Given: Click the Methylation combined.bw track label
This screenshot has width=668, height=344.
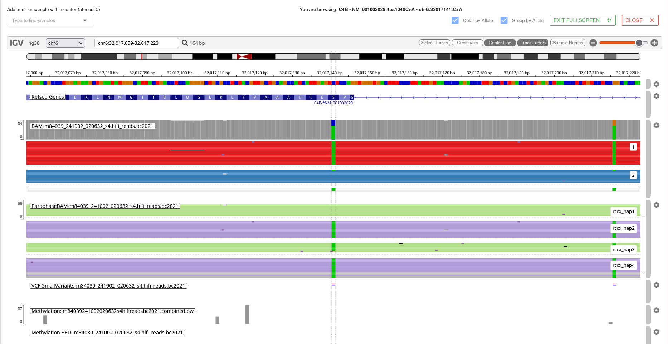Looking at the screenshot, I should click(112, 311).
